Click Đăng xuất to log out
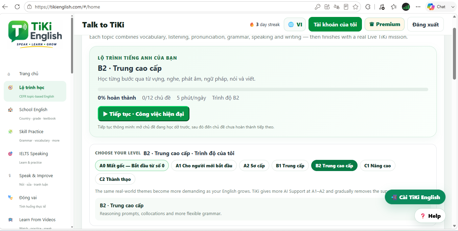Screen dimensions: 458x231 click(426, 24)
